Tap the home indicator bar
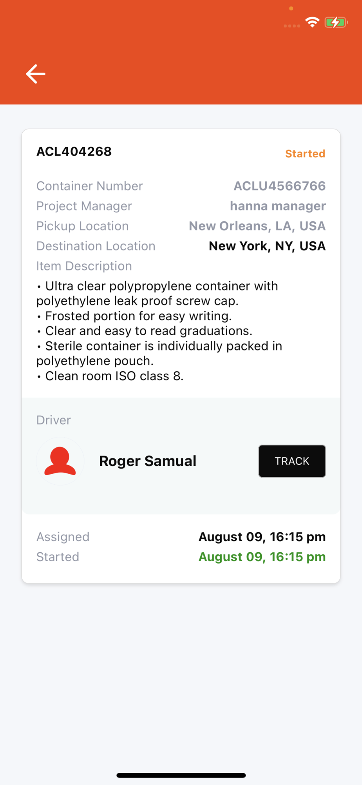Image resolution: width=362 pixels, height=785 pixels. tap(181, 775)
